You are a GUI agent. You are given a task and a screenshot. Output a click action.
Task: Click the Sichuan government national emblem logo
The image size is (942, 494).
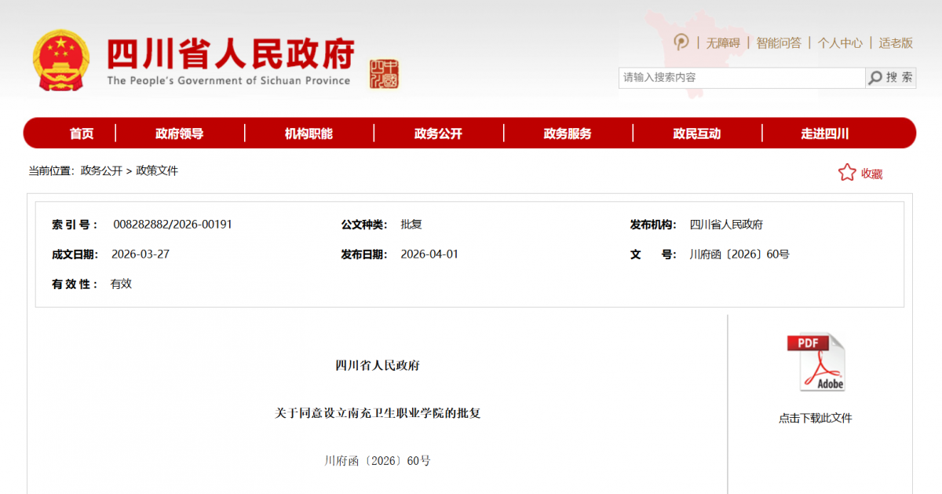coord(61,61)
